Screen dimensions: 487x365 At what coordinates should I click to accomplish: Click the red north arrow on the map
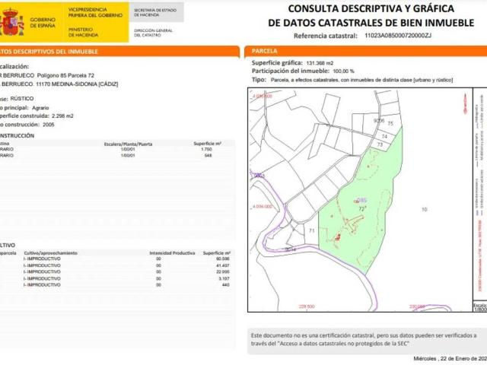click(465, 103)
